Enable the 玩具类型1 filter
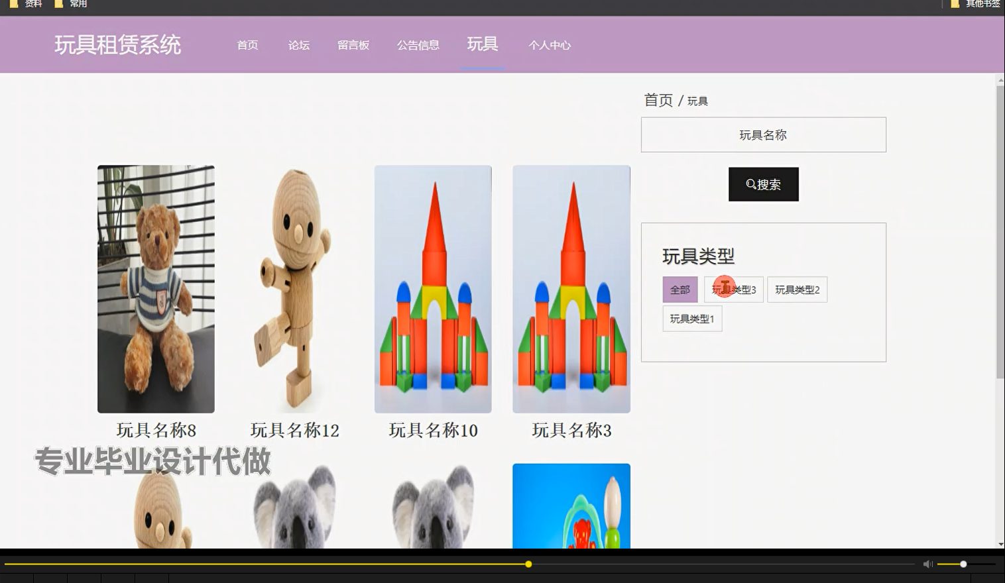The image size is (1005, 583). (691, 319)
